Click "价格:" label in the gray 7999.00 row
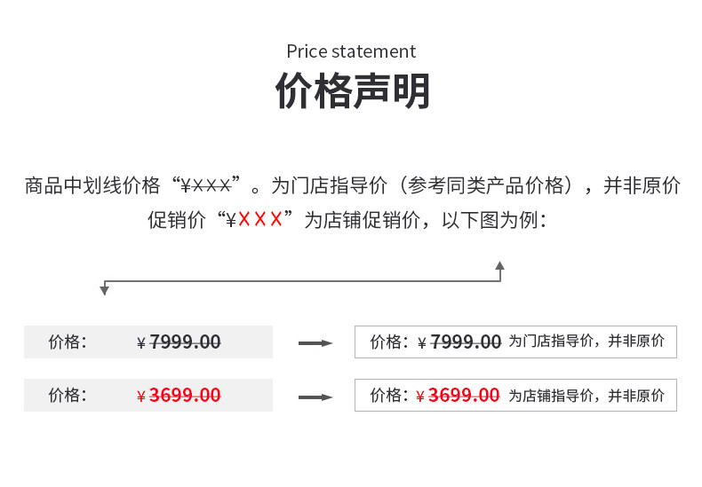Screen dimensions: 702x487 click(x=68, y=342)
